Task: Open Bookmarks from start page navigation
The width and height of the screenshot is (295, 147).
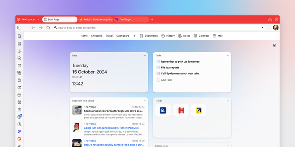Action: (x=149, y=36)
